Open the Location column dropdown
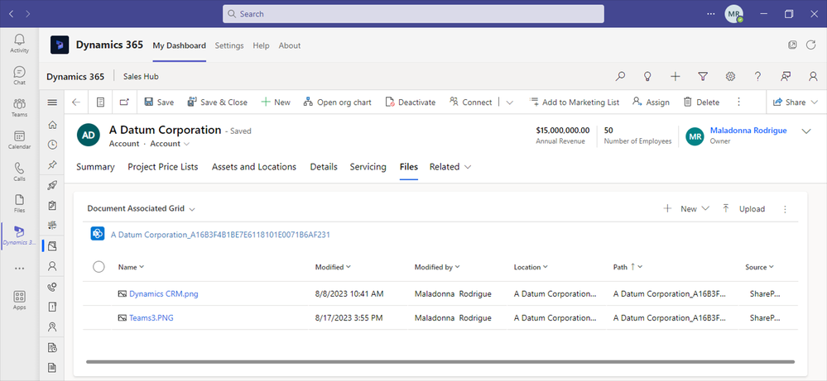 point(531,267)
